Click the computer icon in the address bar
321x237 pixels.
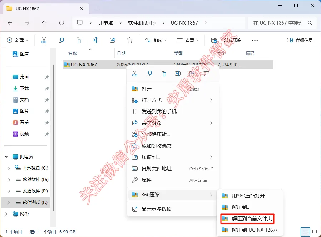[80, 23]
